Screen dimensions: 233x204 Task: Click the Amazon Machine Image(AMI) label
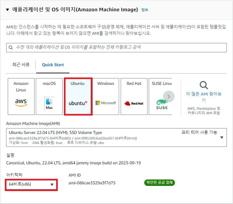[33, 124]
